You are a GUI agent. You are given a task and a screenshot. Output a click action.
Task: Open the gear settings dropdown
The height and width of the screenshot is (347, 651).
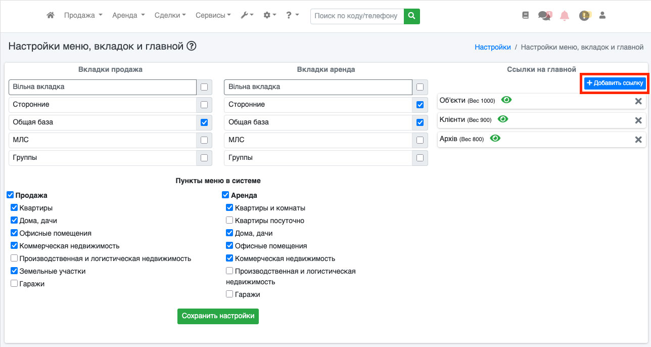pyautogui.click(x=270, y=16)
